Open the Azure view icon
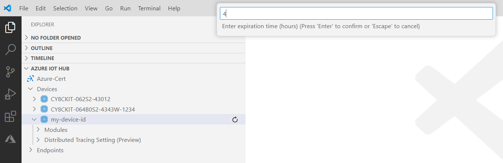 coord(10,139)
